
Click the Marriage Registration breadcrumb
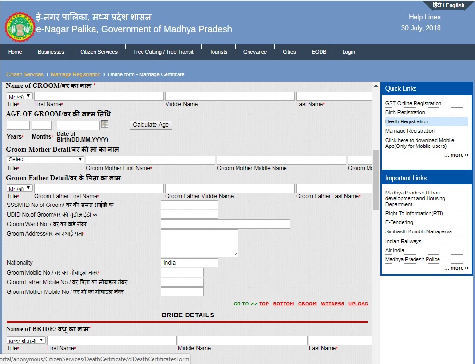coord(75,74)
